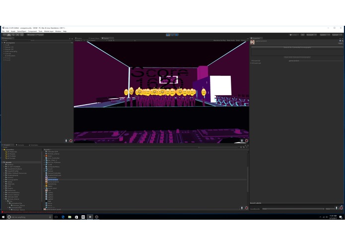
Task: Toggle Maximize On Play
Action: tap(219, 41)
